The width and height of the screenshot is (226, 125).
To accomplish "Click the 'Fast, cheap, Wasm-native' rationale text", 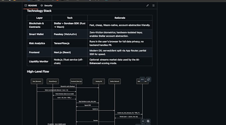I will click(x=120, y=25).
